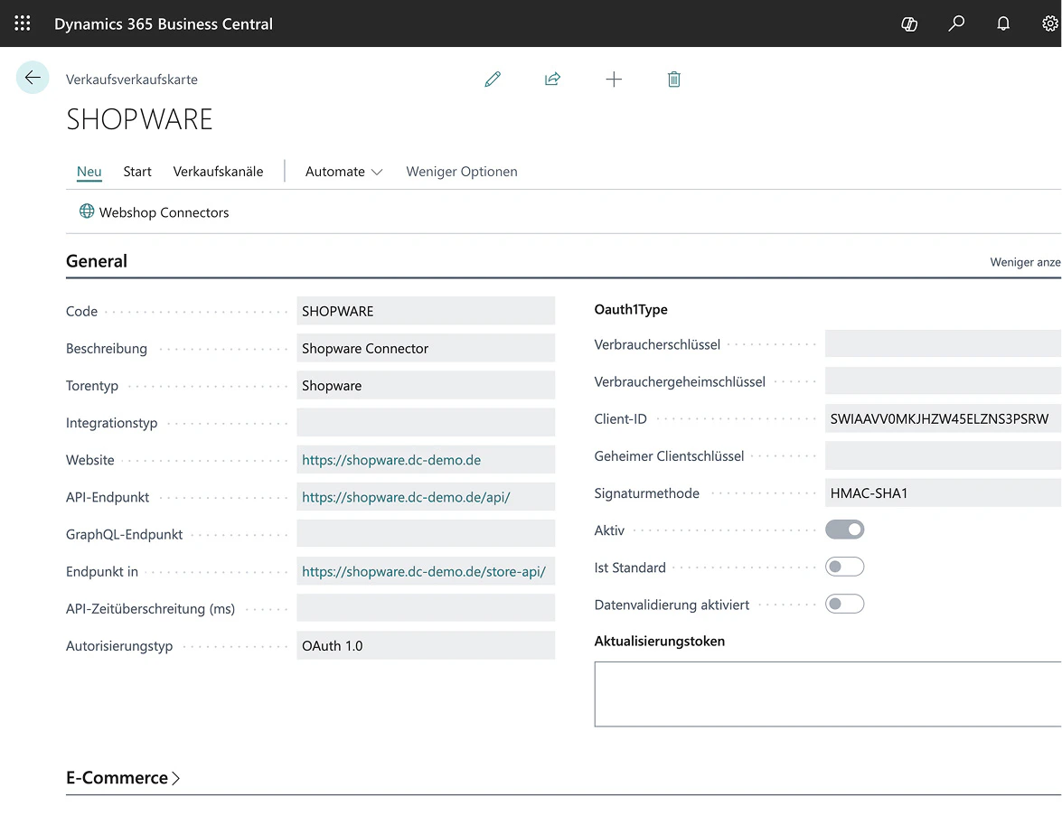Open the Website link shopware.dc-demo.de
Screen dimensions: 1062x816
coord(391,460)
